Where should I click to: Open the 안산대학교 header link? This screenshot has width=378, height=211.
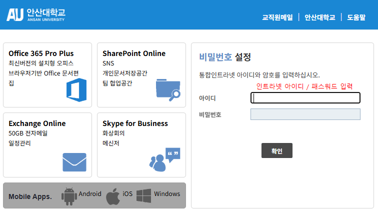pos(319,17)
